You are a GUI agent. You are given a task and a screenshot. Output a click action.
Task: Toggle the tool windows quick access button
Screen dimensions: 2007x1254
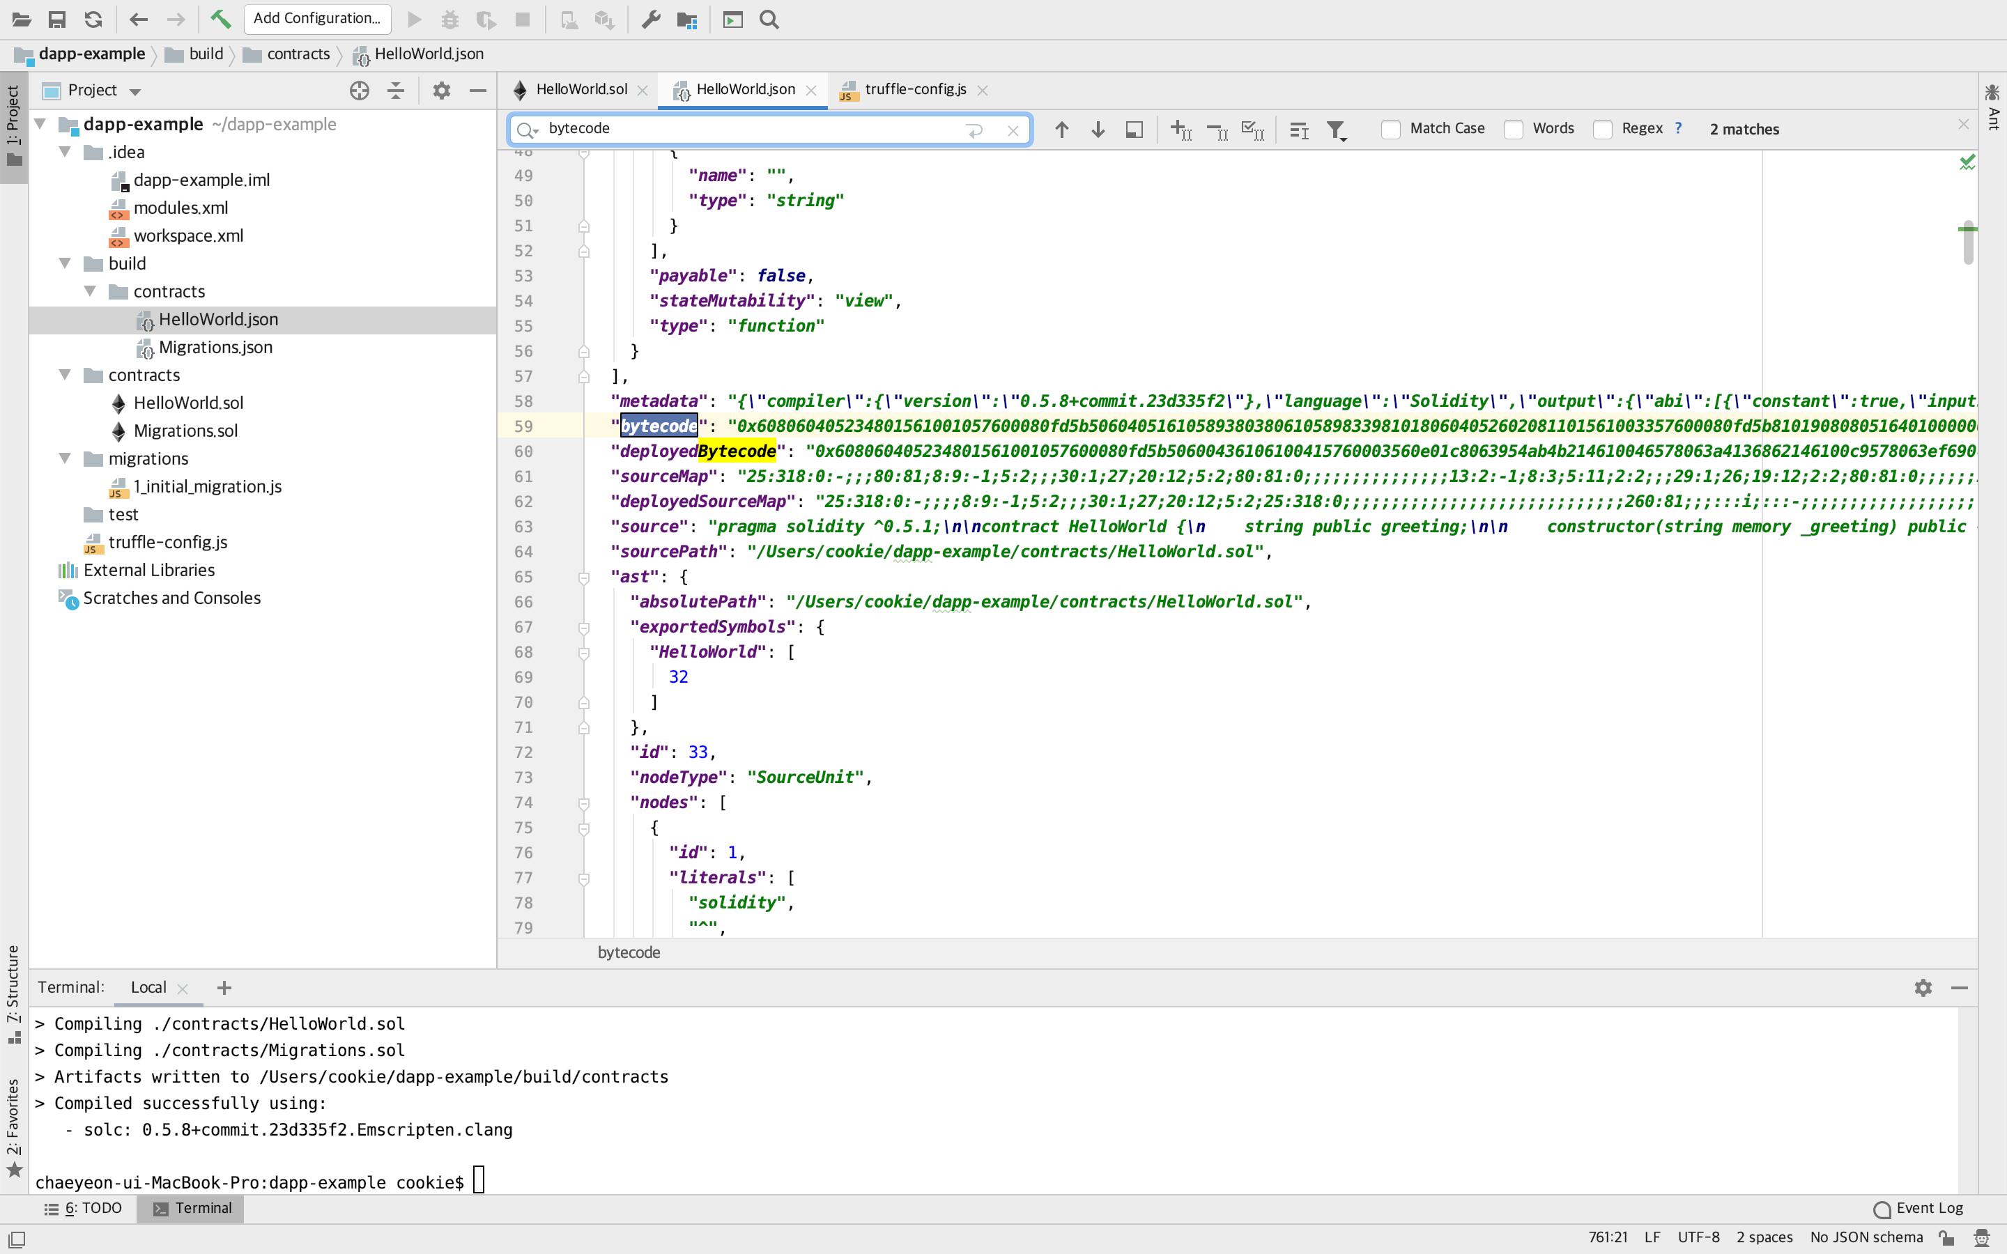[17, 1239]
